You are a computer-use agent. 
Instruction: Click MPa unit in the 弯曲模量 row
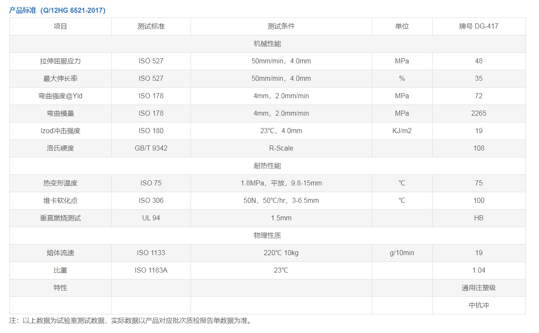pyautogui.click(x=402, y=114)
